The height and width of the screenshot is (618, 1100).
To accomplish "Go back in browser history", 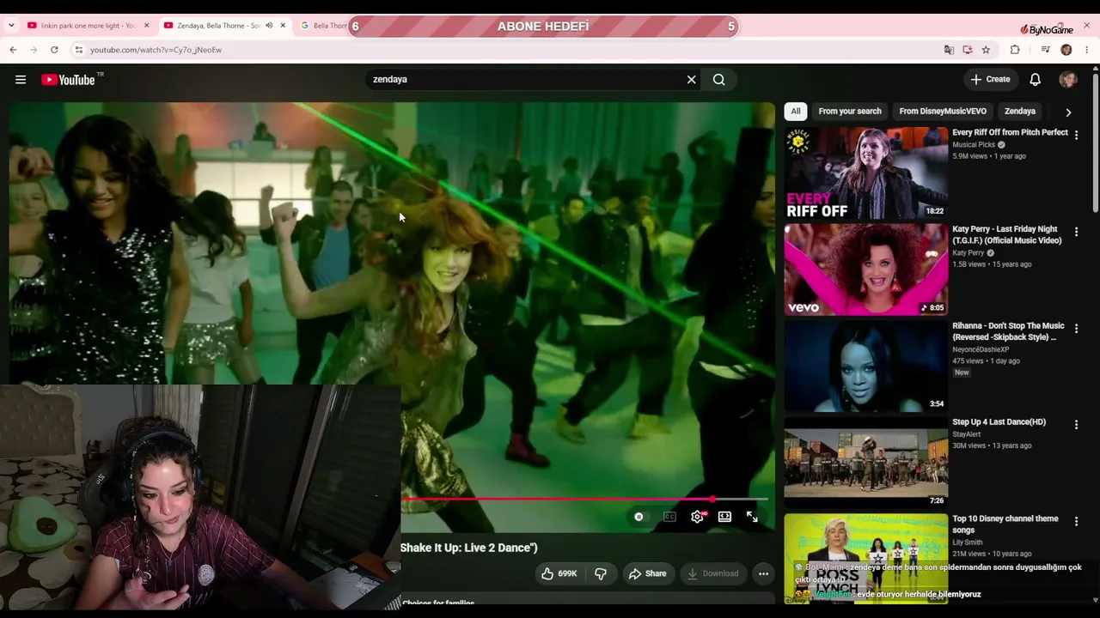I will pyautogui.click(x=13, y=50).
